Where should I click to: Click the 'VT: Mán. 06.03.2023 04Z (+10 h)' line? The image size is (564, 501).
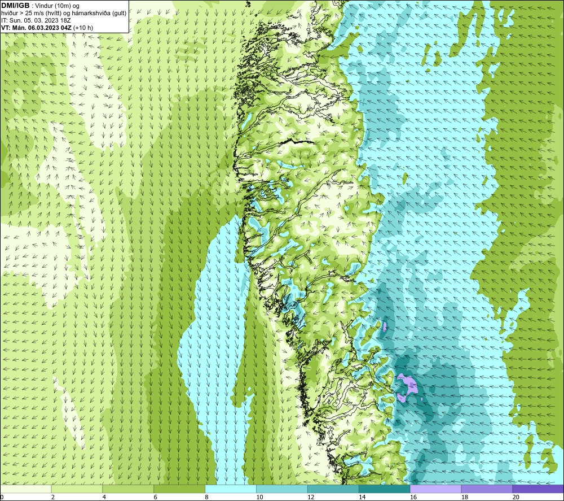pyautogui.click(x=47, y=28)
